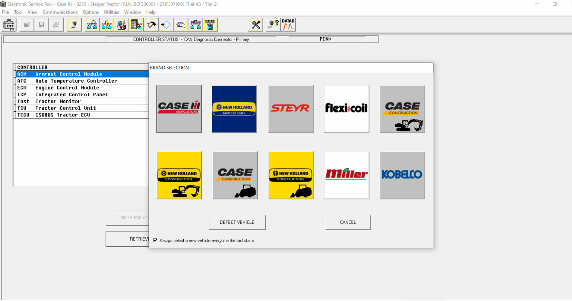Select the New Holland Agriculture brand
This screenshot has width=572, height=301.
[x=234, y=109]
